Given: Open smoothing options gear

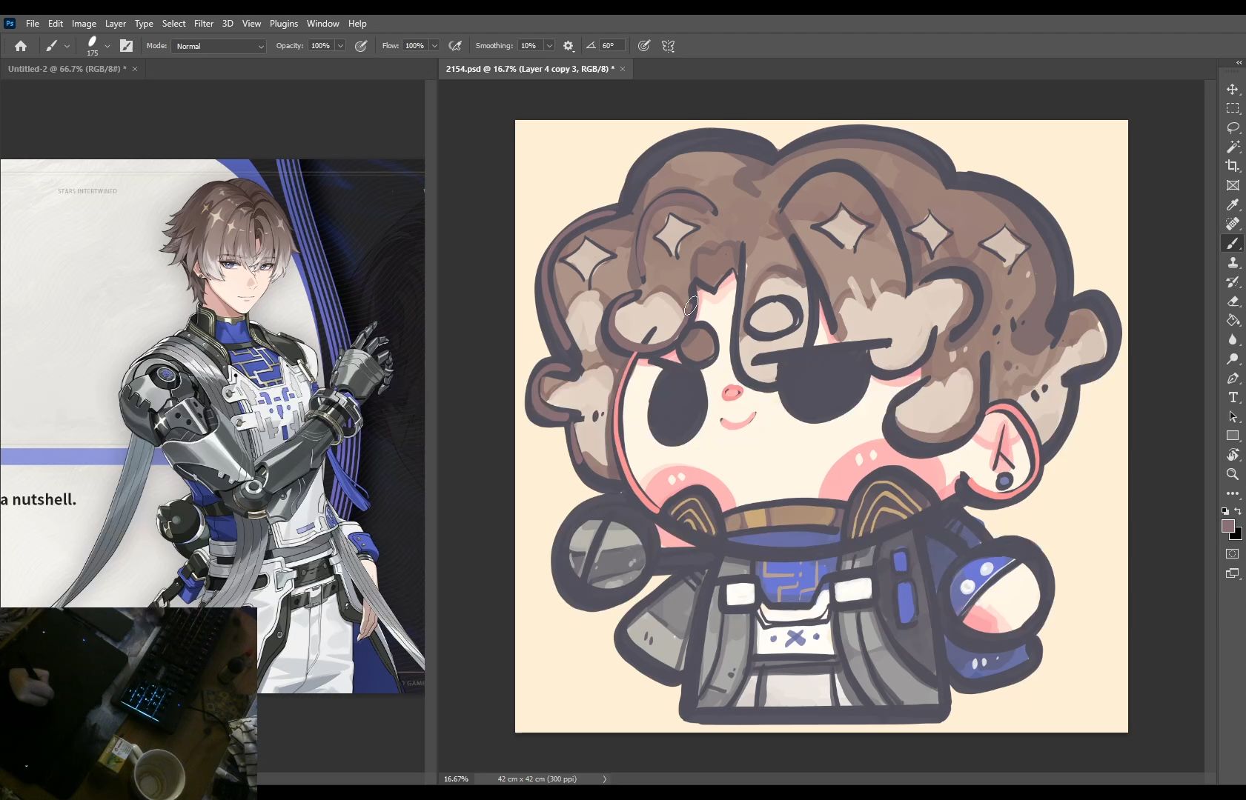Looking at the screenshot, I should tap(569, 46).
